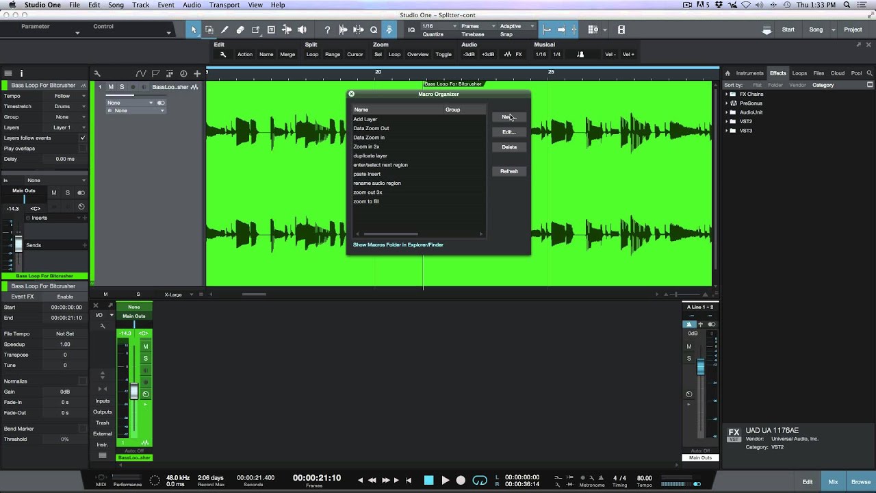Screen dimensions: 876x493
Task: Enable the Normalize checkbox
Action: (x=83, y=381)
